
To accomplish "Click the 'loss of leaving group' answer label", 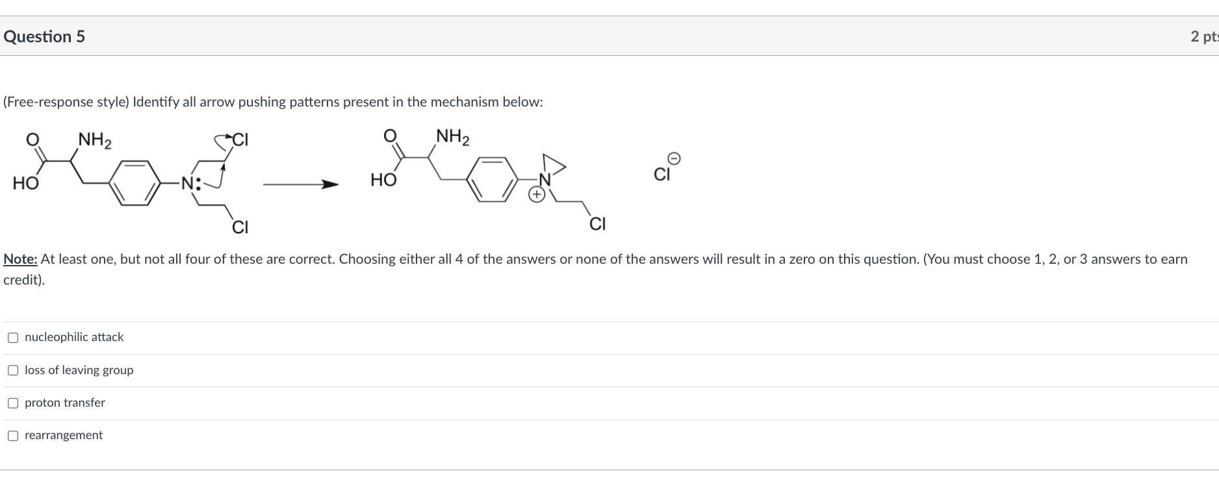I will [x=79, y=370].
